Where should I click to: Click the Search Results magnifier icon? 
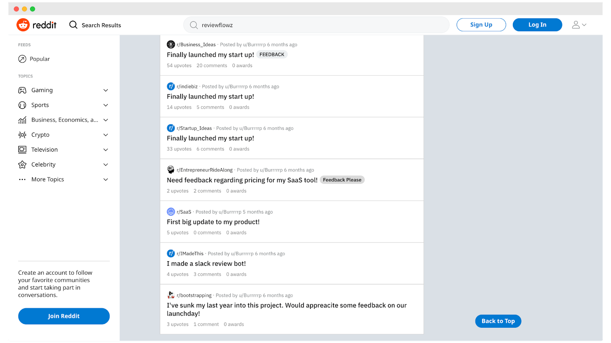[73, 25]
